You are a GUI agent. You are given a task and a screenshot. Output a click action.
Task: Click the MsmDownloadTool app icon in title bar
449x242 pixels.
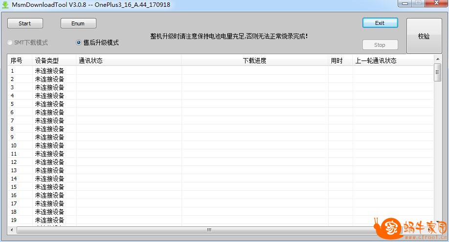click(x=5, y=4)
